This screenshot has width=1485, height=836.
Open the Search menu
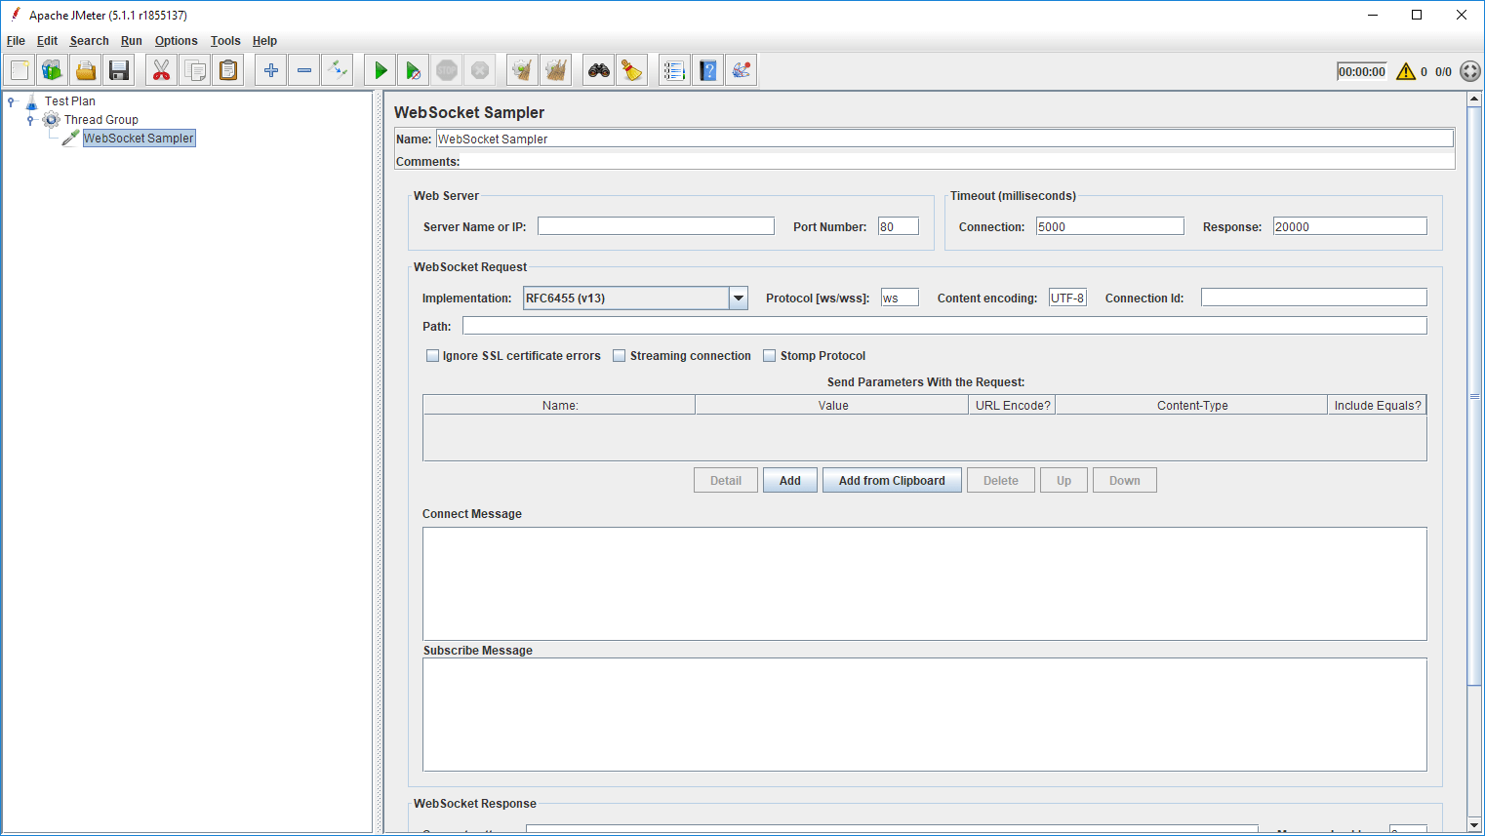[89, 41]
